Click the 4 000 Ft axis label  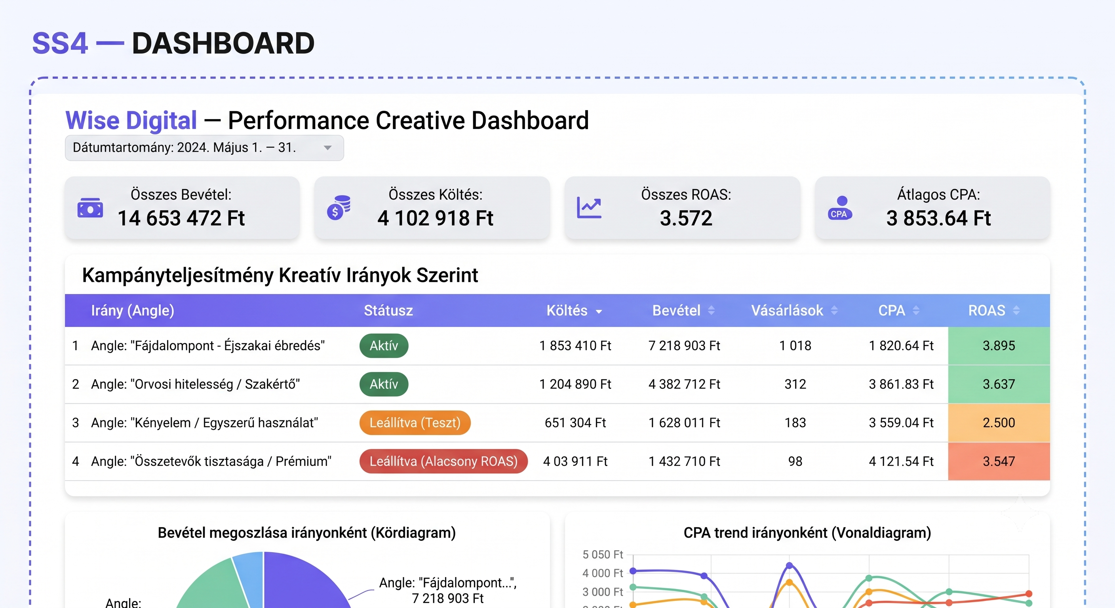click(603, 574)
